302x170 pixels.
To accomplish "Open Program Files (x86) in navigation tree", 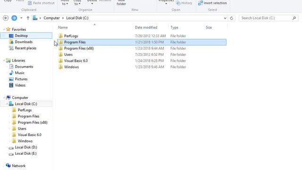I will [x=33, y=122].
